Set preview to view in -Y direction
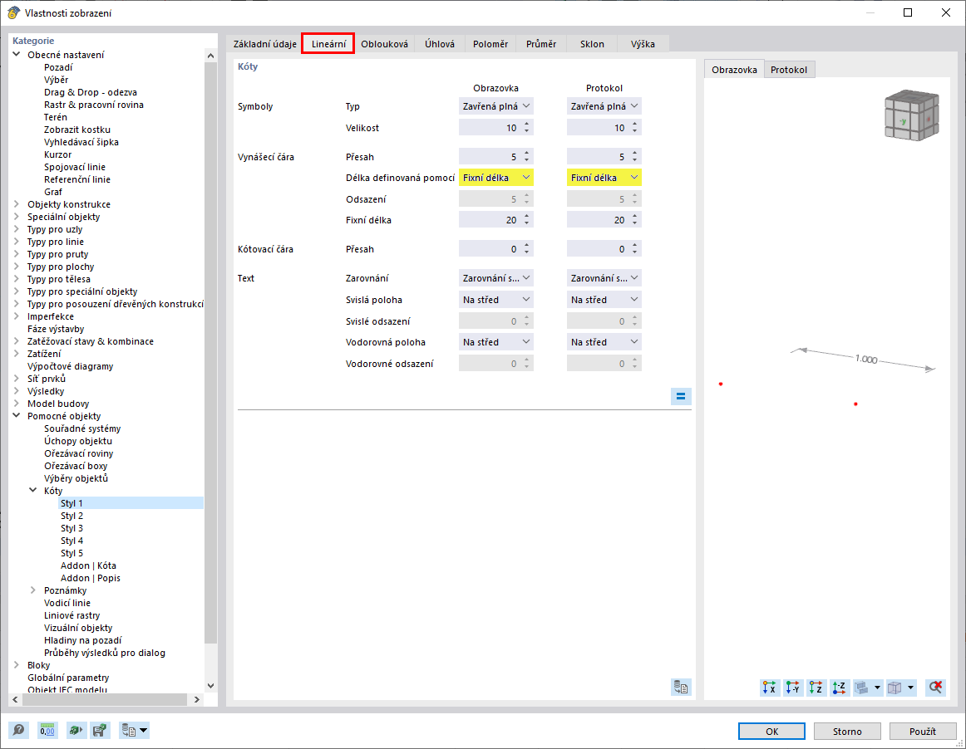Image resolution: width=966 pixels, height=749 pixels. tap(793, 688)
